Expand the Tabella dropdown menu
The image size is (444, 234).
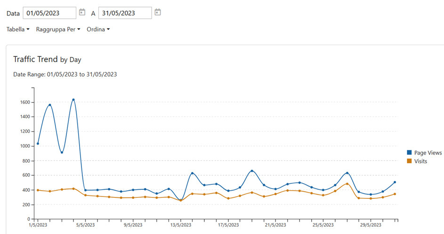tap(18, 29)
